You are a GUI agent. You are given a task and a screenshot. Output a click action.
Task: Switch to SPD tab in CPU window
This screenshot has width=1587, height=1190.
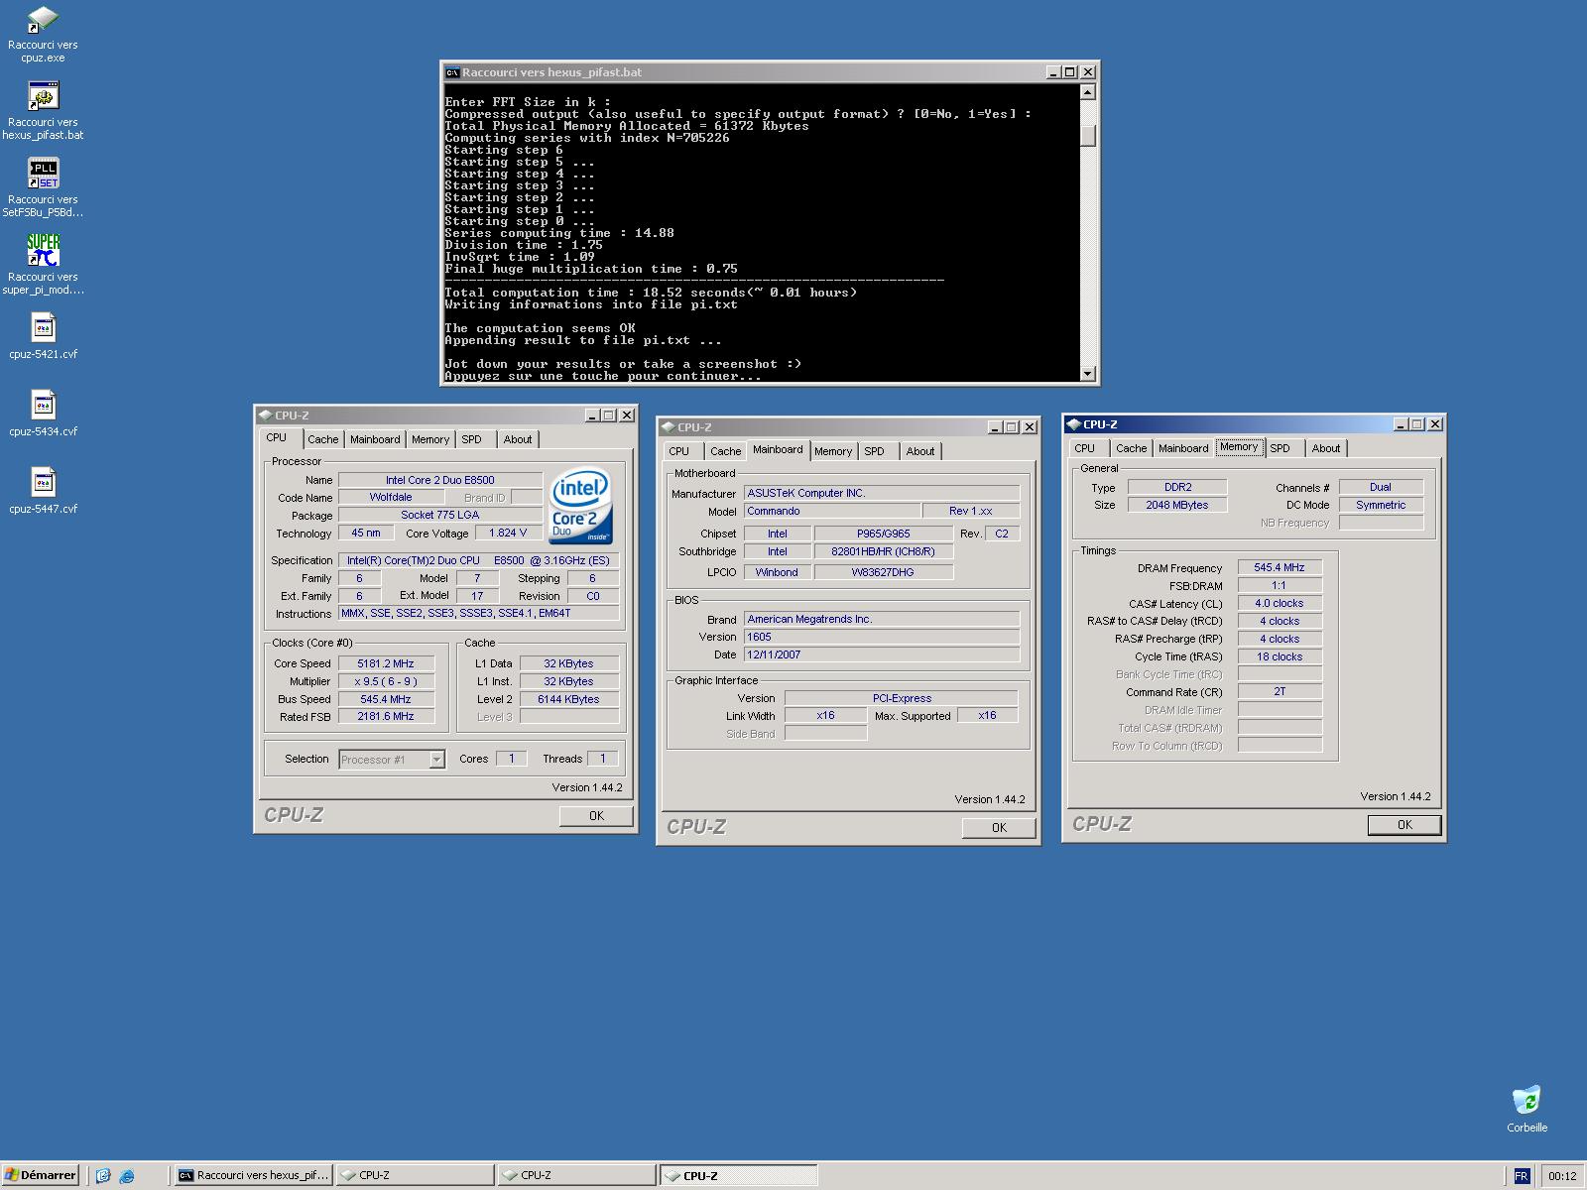472,439
